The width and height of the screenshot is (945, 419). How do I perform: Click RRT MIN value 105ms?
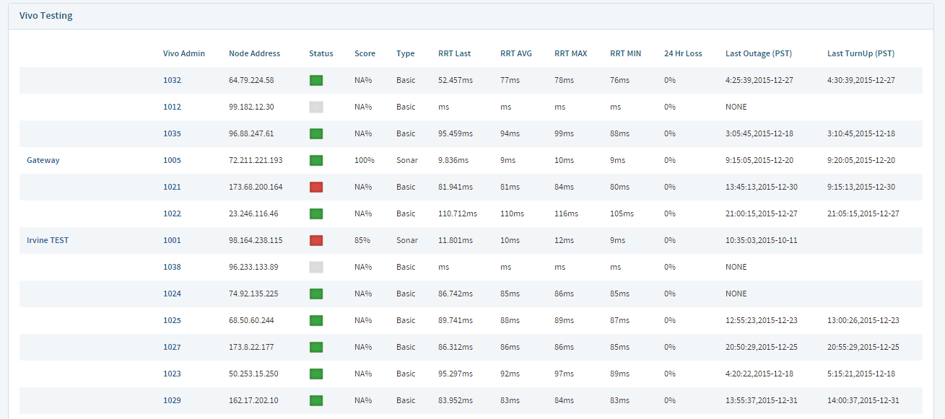click(x=622, y=213)
